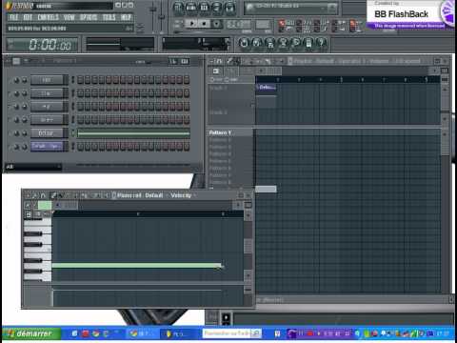Open the TOOLS menu
This screenshot has width=457, height=343.
[109, 17]
